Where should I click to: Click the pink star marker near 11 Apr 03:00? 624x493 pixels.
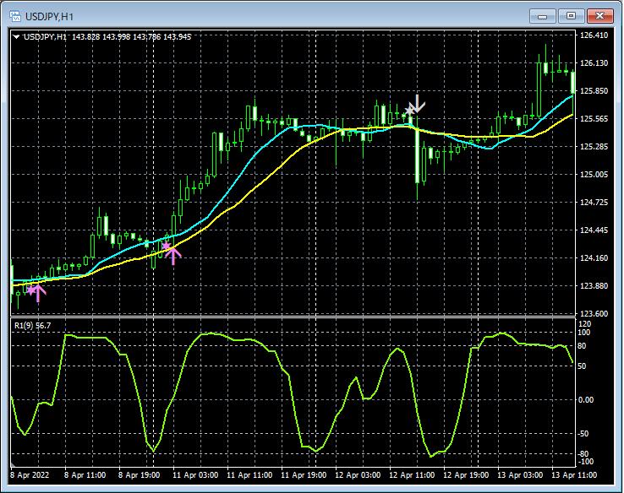(167, 246)
